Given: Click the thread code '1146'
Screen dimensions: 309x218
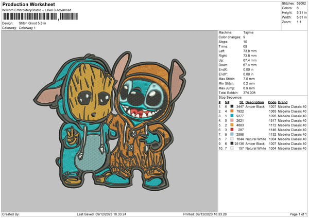Looking at the screenshot, I should coord(272,130).
